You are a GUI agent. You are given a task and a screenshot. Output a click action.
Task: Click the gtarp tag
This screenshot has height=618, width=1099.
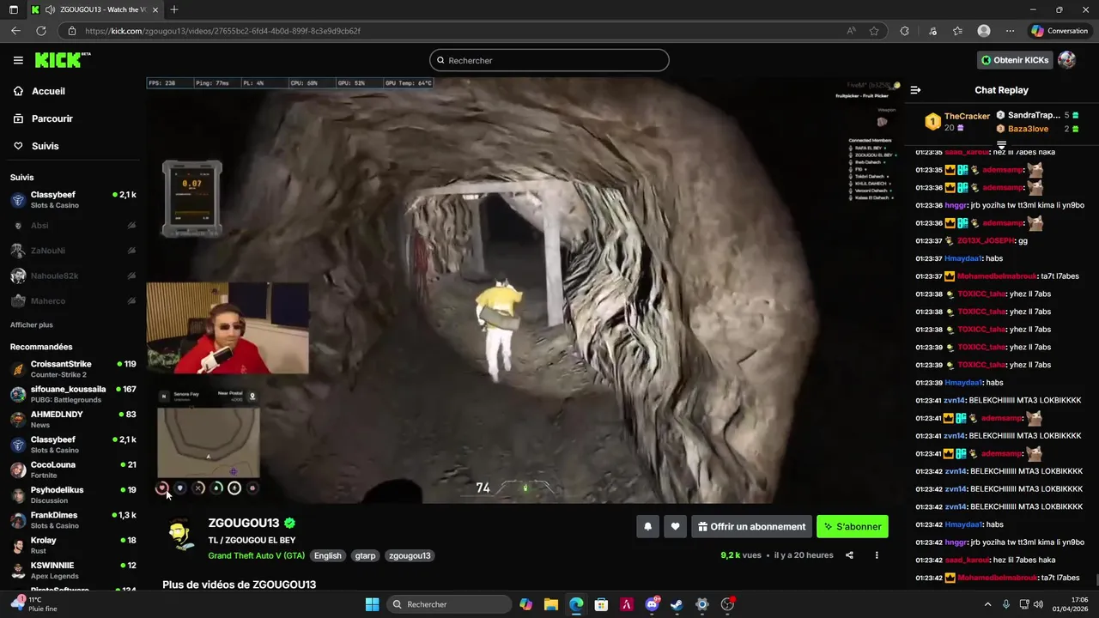pos(365,555)
